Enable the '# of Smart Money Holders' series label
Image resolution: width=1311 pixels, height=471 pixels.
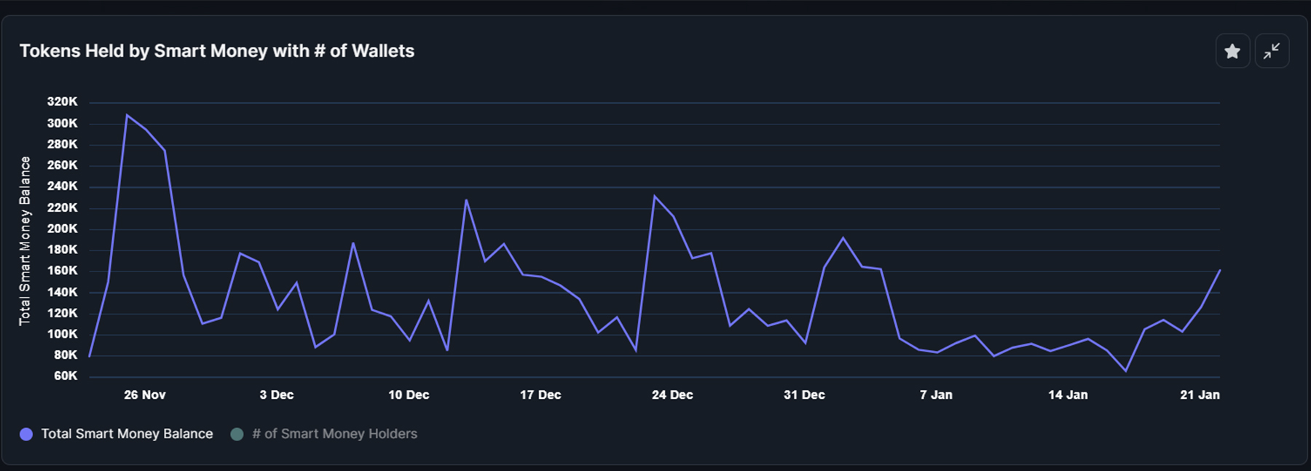334,434
